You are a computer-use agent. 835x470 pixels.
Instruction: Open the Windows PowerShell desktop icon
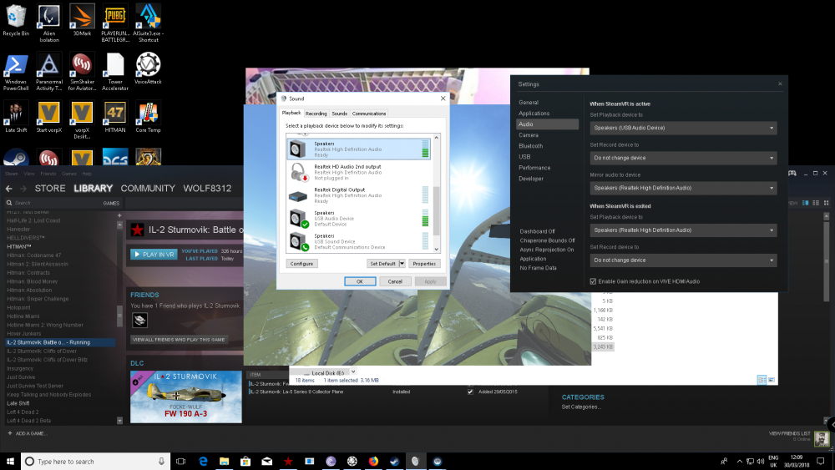pyautogui.click(x=16, y=72)
